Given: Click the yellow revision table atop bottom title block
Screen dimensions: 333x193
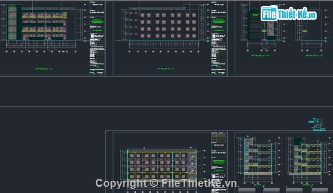Looking at the screenshot, I should click(219, 137).
